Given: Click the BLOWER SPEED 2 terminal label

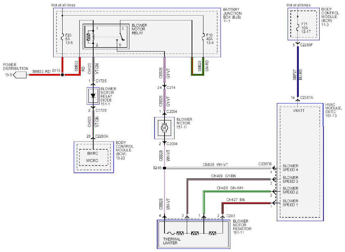Looking at the screenshot, I should [x=290, y=190].
